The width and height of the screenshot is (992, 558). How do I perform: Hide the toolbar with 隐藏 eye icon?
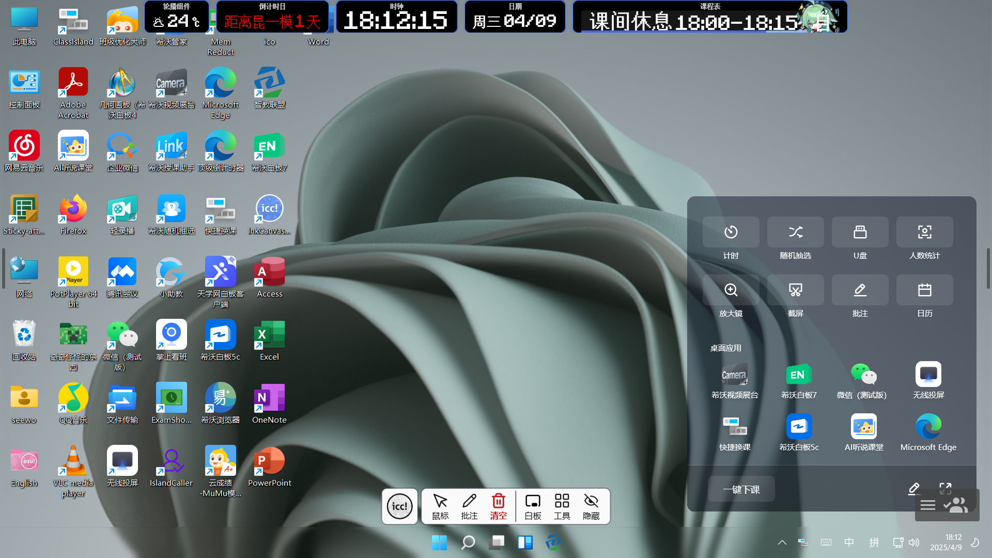pyautogui.click(x=591, y=506)
